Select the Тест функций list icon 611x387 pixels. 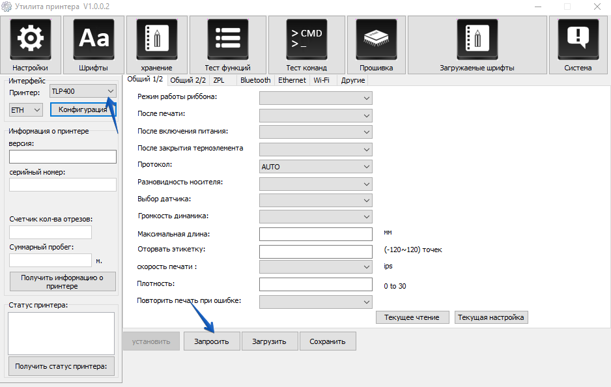(x=227, y=39)
